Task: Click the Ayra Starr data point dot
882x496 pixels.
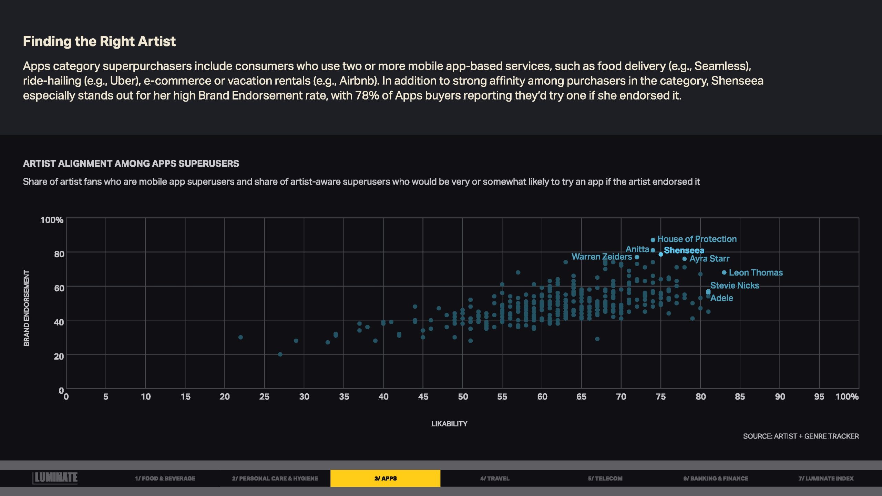Action: coord(685,259)
